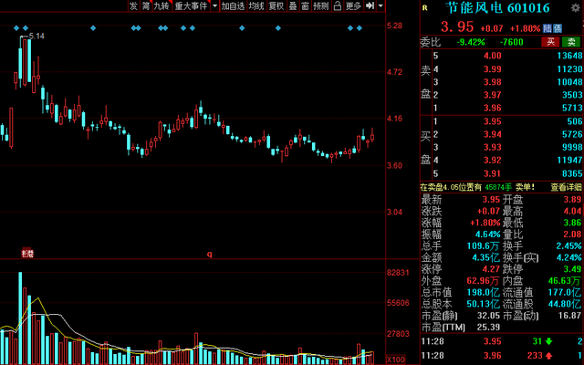Click the 委差 value -7600
Viewport: 584px width, 365px height.
tap(511, 42)
